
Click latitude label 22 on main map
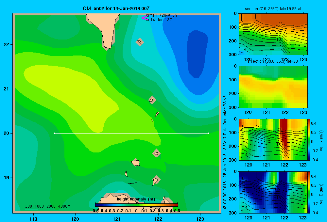[x=7, y=45]
